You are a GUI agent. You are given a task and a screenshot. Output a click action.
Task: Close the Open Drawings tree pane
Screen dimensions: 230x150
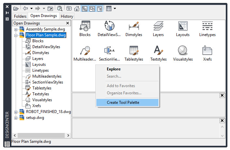click(68, 23)
